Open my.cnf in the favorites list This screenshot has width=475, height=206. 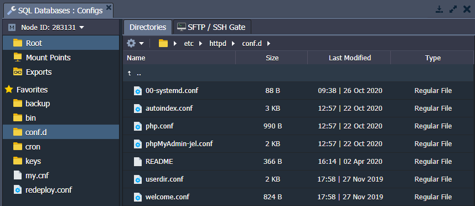(37, 176)
